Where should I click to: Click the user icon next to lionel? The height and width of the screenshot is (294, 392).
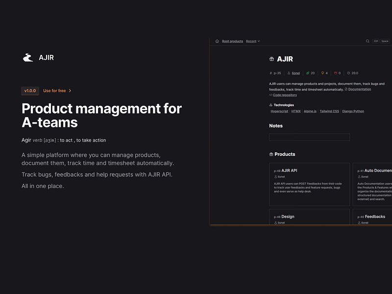point(289,73)
